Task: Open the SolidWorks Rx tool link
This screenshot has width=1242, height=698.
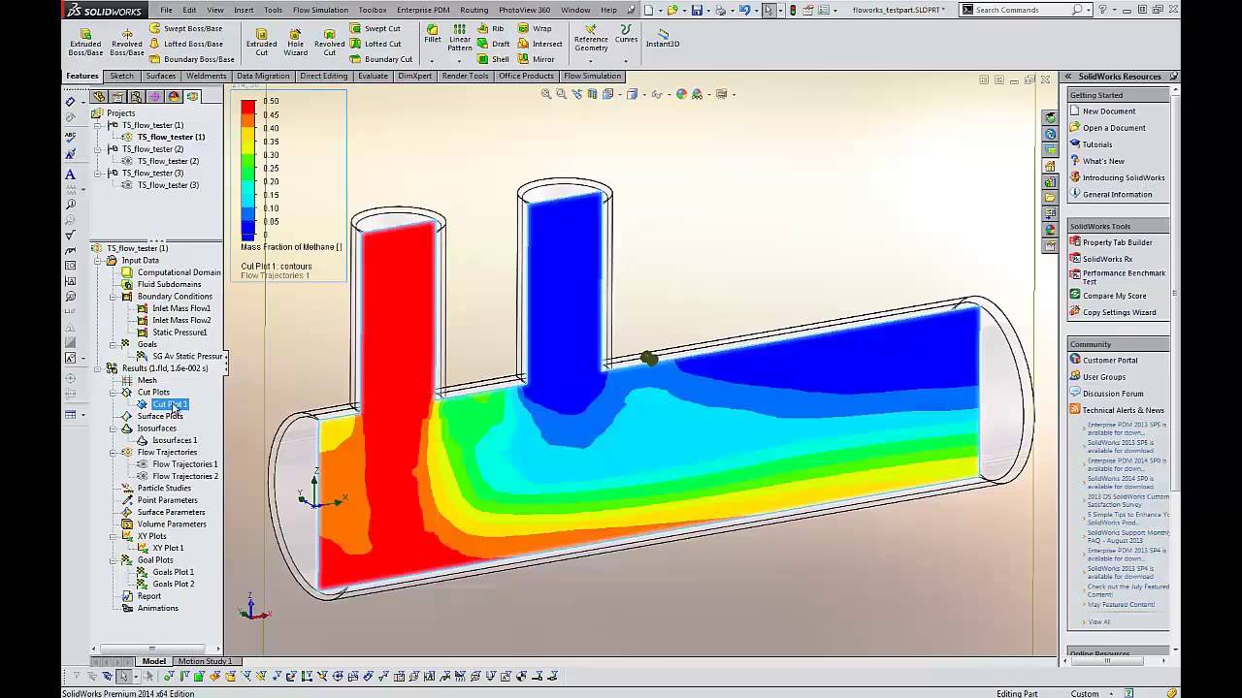Action: click(x=1107, y=259)
